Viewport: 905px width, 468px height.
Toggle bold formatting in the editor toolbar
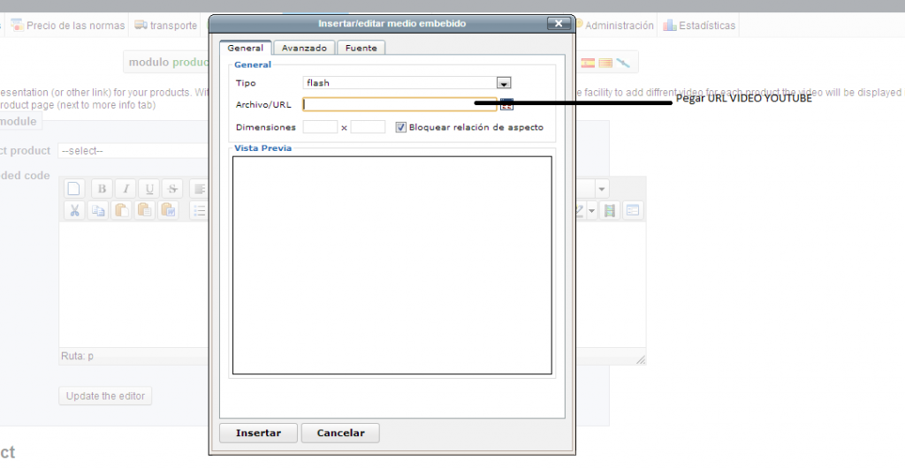click(x=102, y=188)
